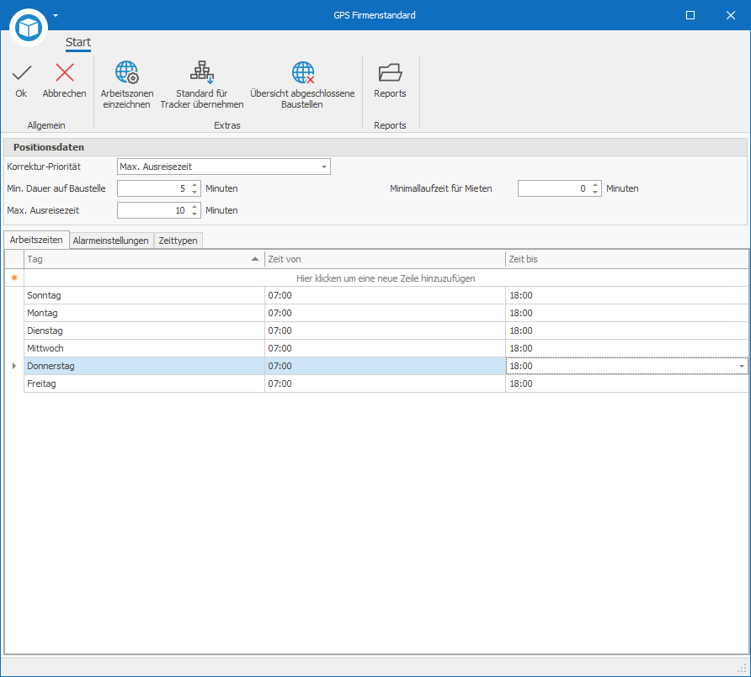751x677 pixels.
Task: Open Zeit bis dropdown in Donnerstag row
Action: [742, 366]
